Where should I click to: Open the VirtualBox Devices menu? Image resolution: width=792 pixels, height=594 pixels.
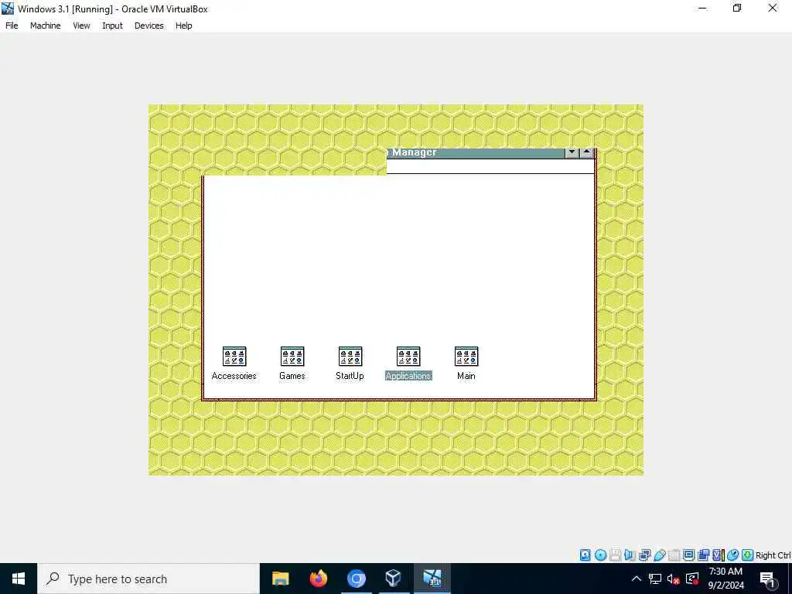click(149, 26)
